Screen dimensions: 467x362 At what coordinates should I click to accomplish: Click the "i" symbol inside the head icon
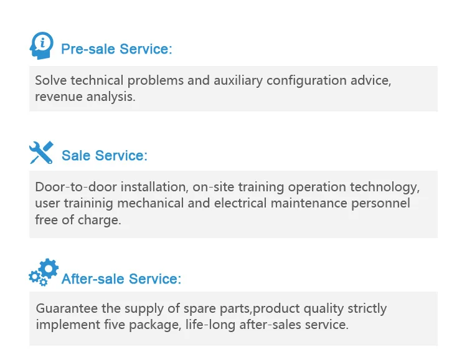coord(42,42)
